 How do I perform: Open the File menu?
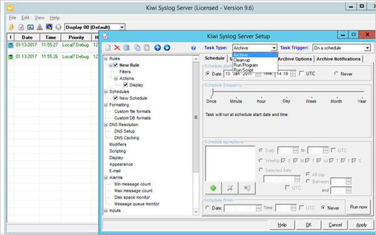[x=13, y=18]
